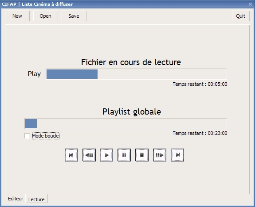This screenshot has height=207, width=255.
Task: Skip to the next track in playlist
Action: (x=177, y=155)
